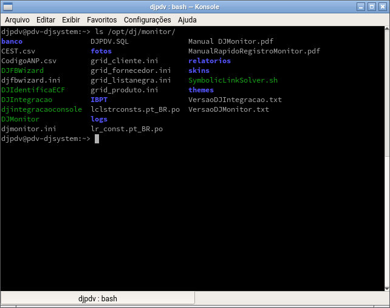Click the 'IBPT' directory name
This screenshot has width=390, height=308.
pos(99,100)
